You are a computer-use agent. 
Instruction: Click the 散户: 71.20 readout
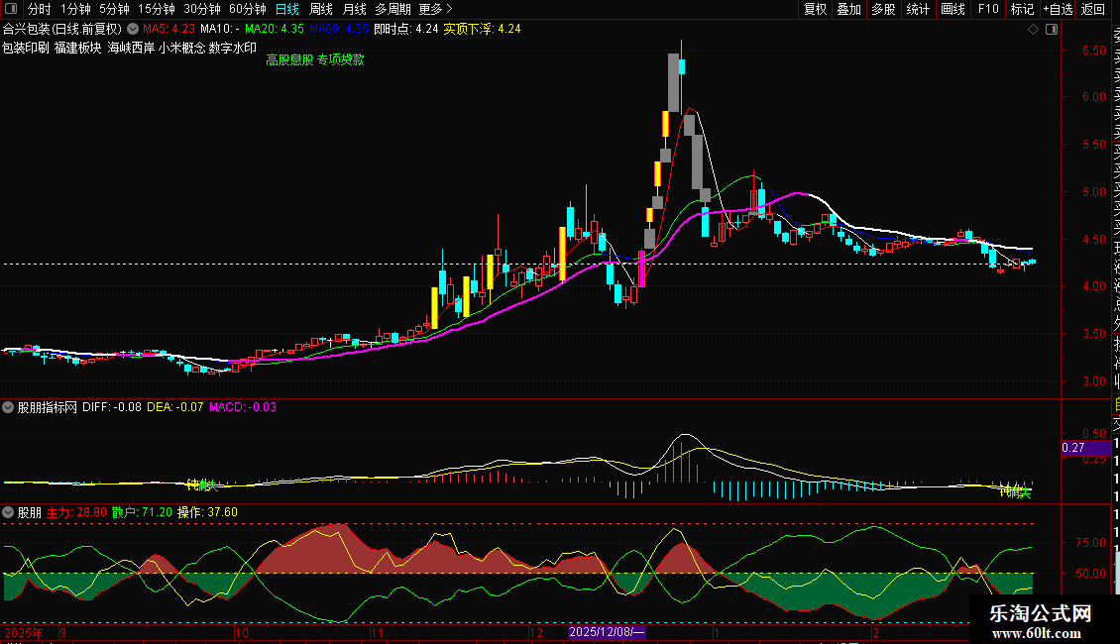pos(142,512)
